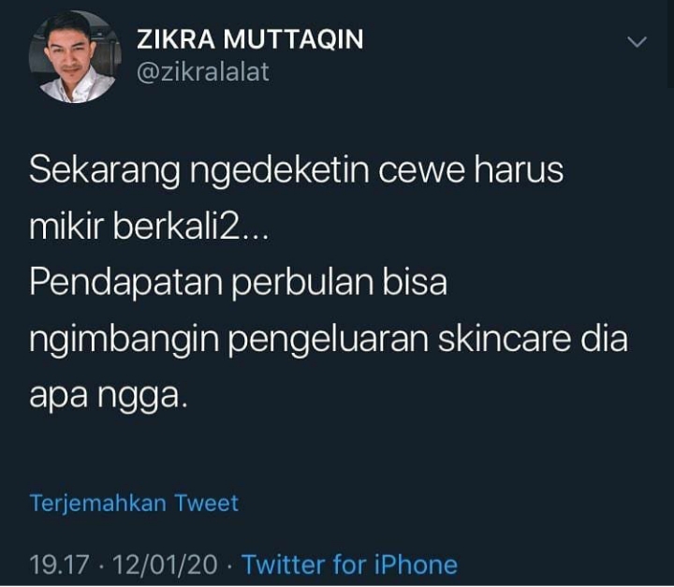Viewport: 674px width, 587px height.
Task: Click the 19.17 timestamp of the tweet
Action: (x=59, y=565)
